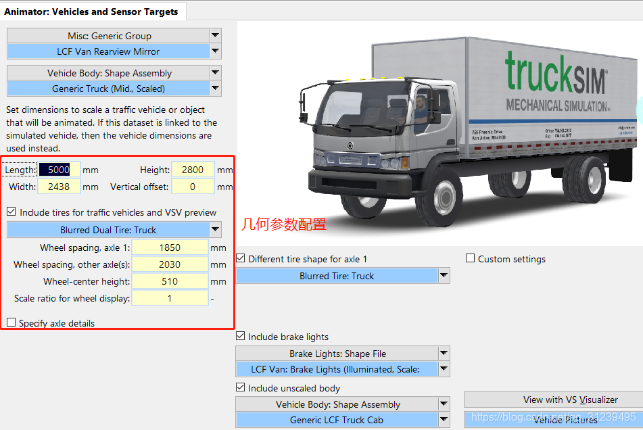Click the Blurred Dual Tire: Truck link

[x=109, y=230]
